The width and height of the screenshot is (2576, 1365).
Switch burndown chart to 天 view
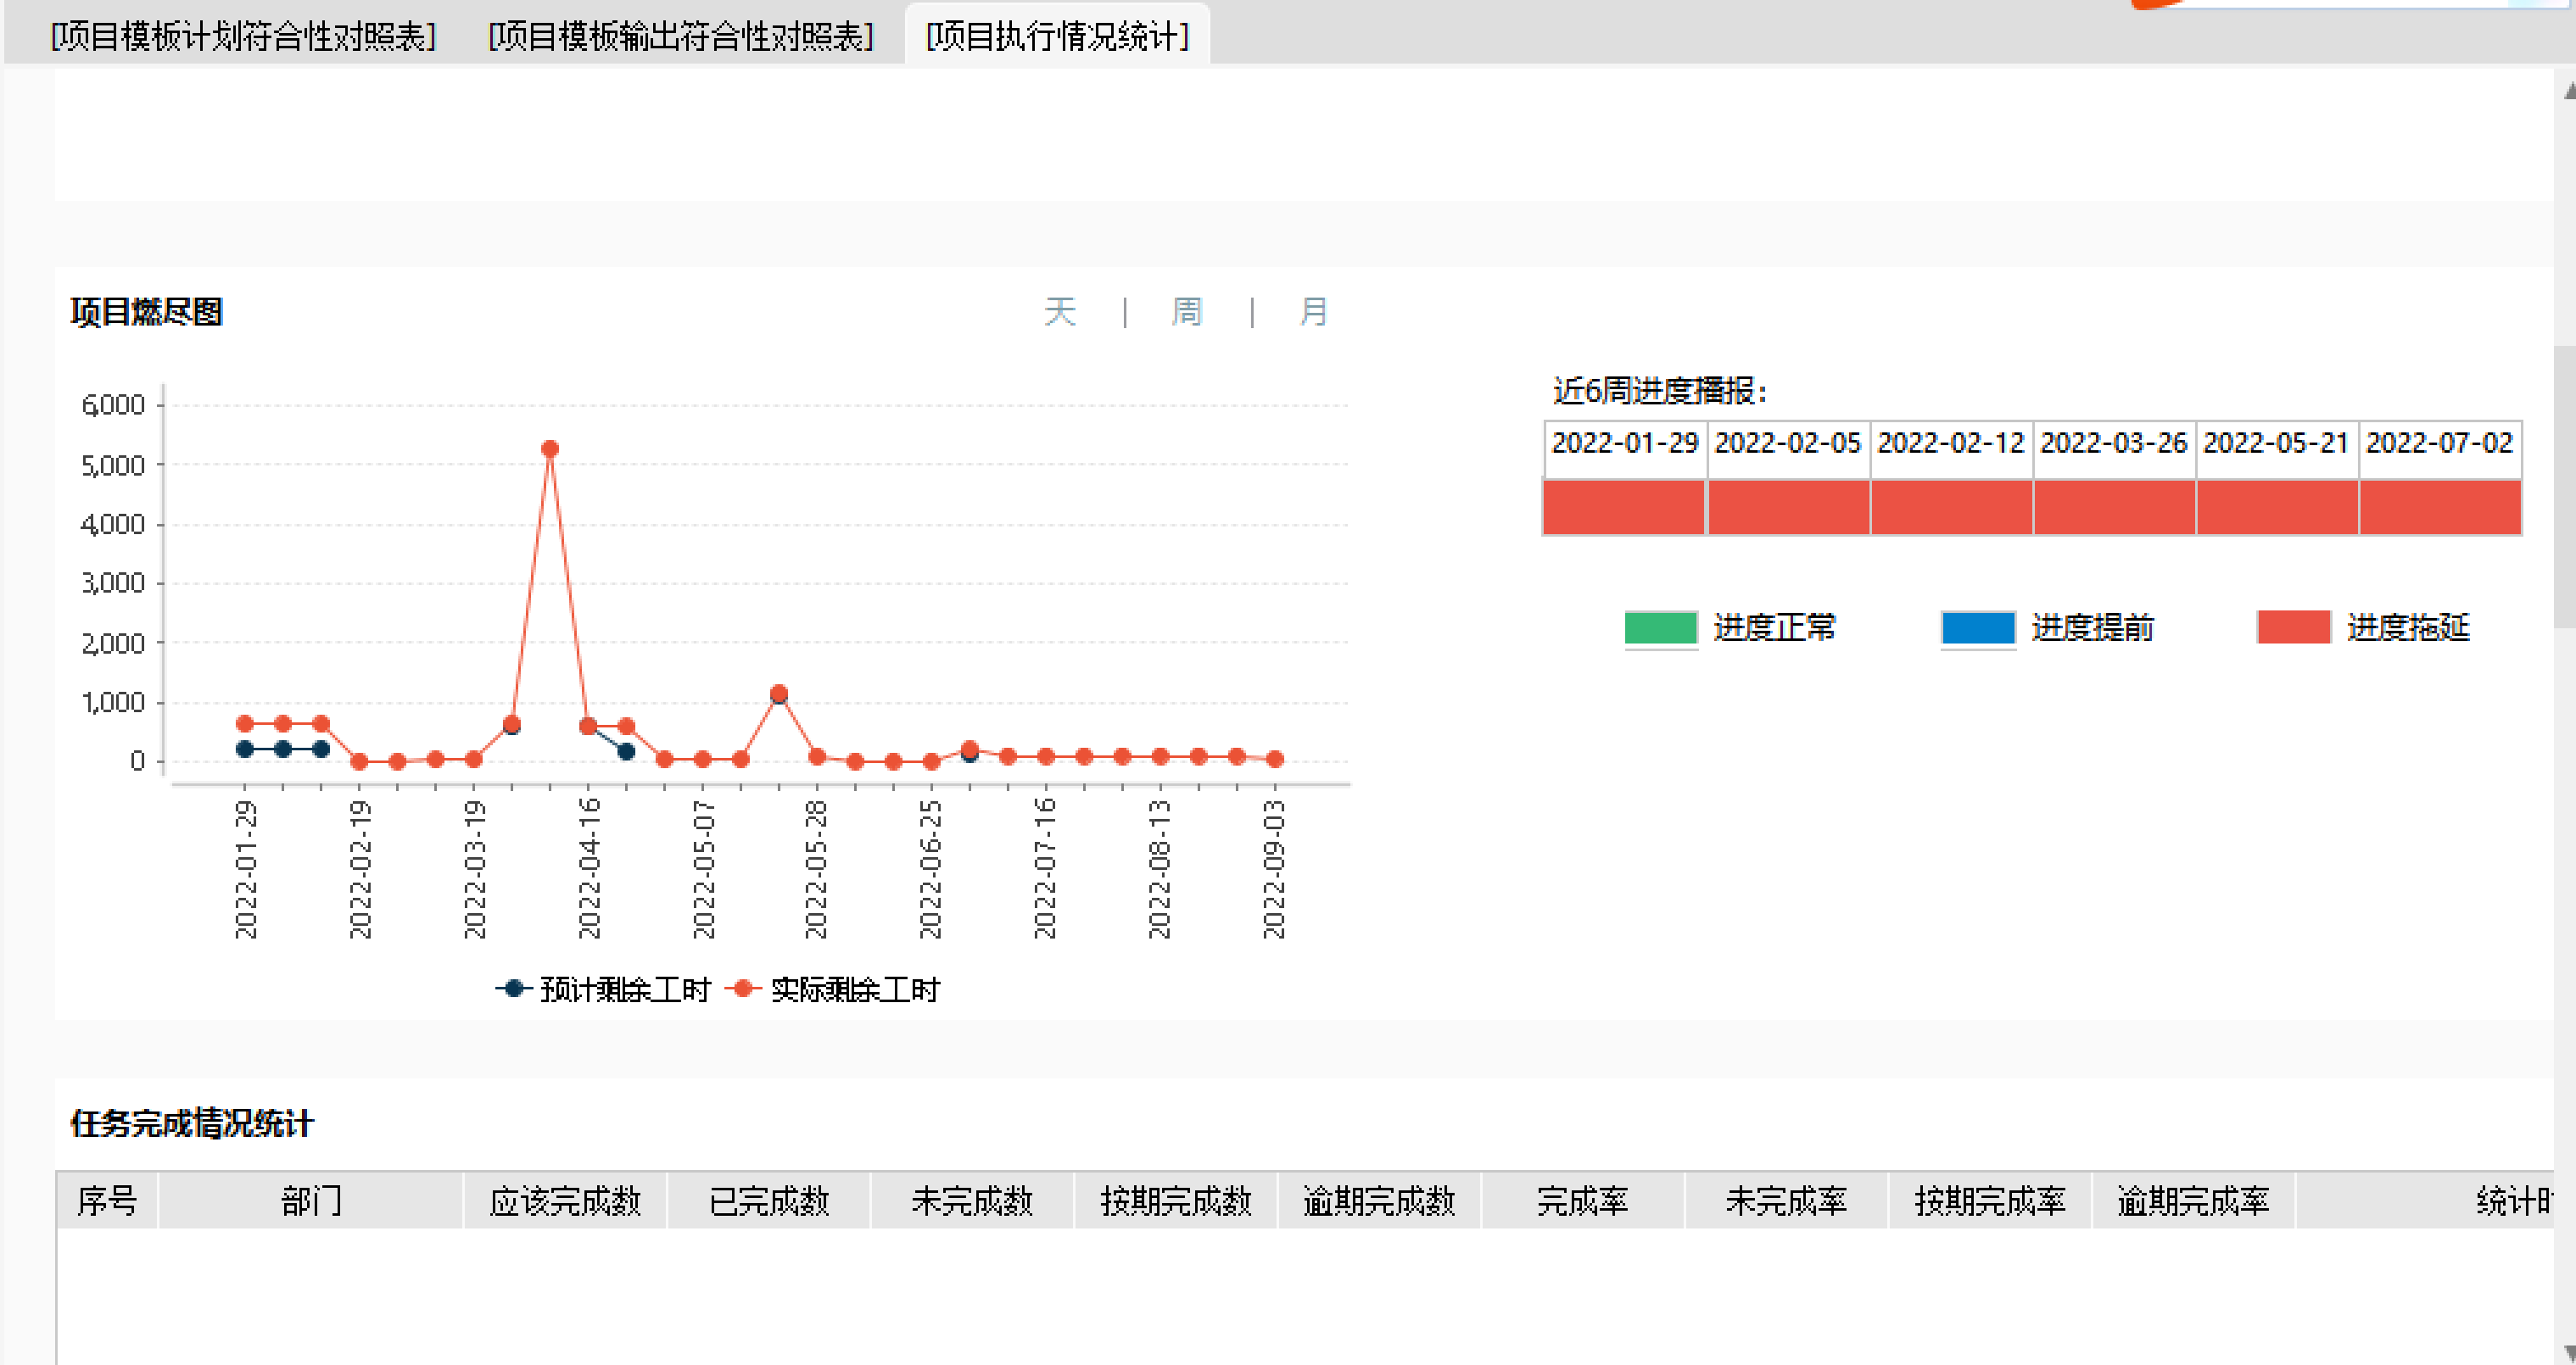click(1059, 312)
